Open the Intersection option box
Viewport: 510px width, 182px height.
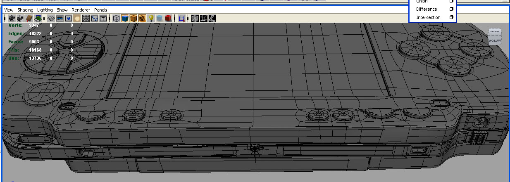(451, 17)
